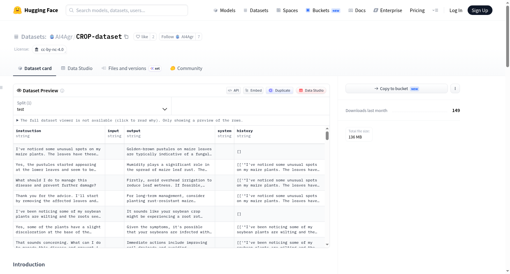Image resolution: width=510 pixels, height=274 pixels.
Task: Click the Log In link
Action: 456,10
